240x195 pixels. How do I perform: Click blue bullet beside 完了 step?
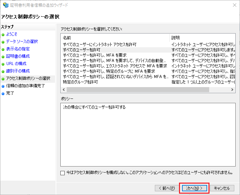coord(3,93)
